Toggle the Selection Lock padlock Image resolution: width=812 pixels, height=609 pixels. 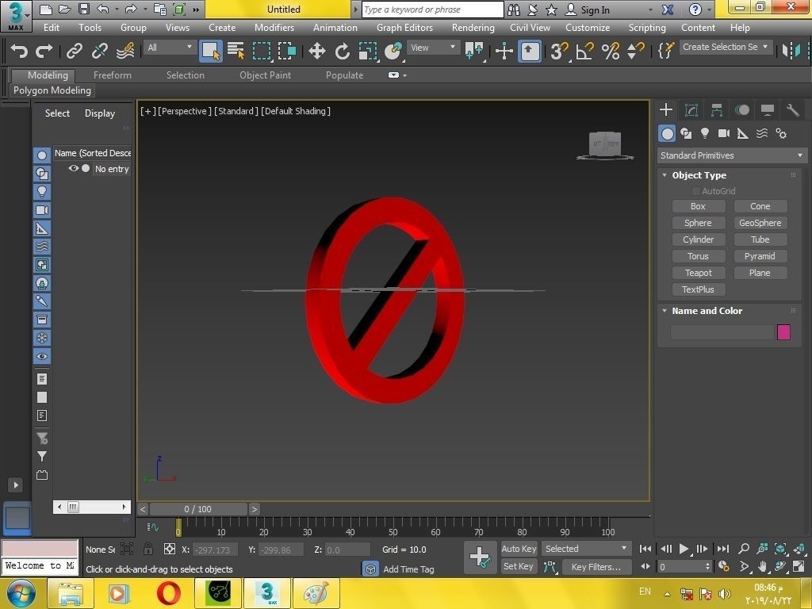pos(148,549)
